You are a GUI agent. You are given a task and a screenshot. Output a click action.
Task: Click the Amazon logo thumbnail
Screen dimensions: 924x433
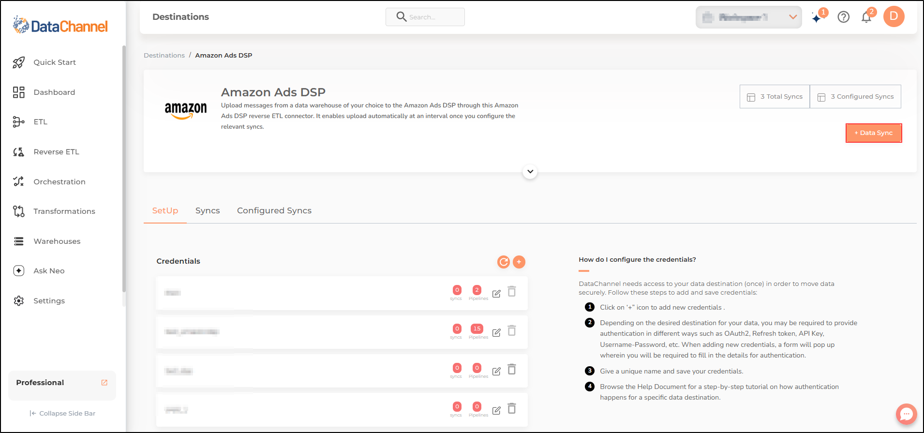(186, 111)
